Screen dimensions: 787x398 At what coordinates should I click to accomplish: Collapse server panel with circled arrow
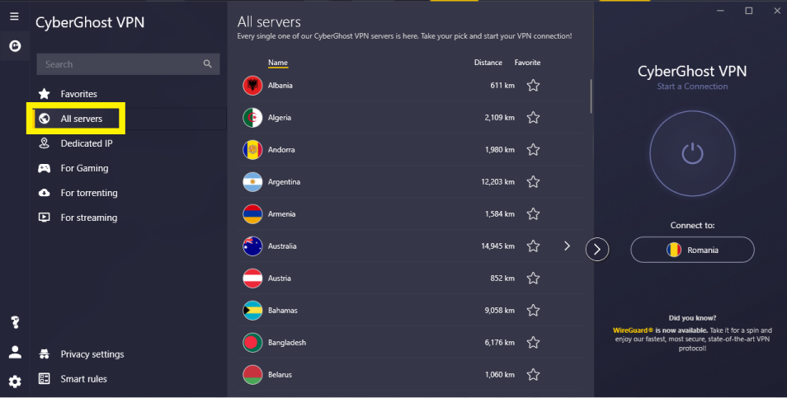596,249
